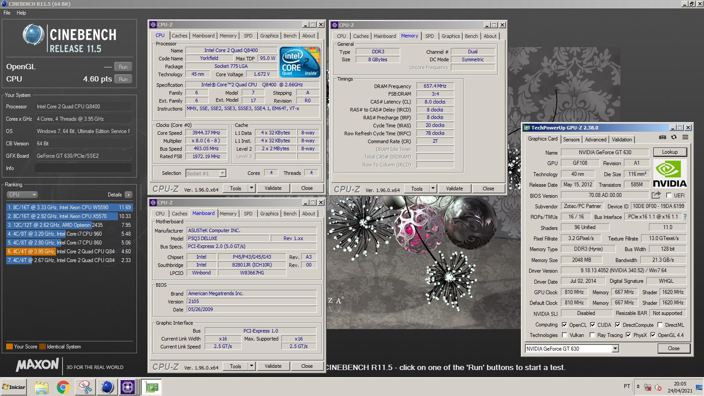Click the GPU-Z refresh icon
Viewport: 704px width, 396px height.
(x=674, y=137)
